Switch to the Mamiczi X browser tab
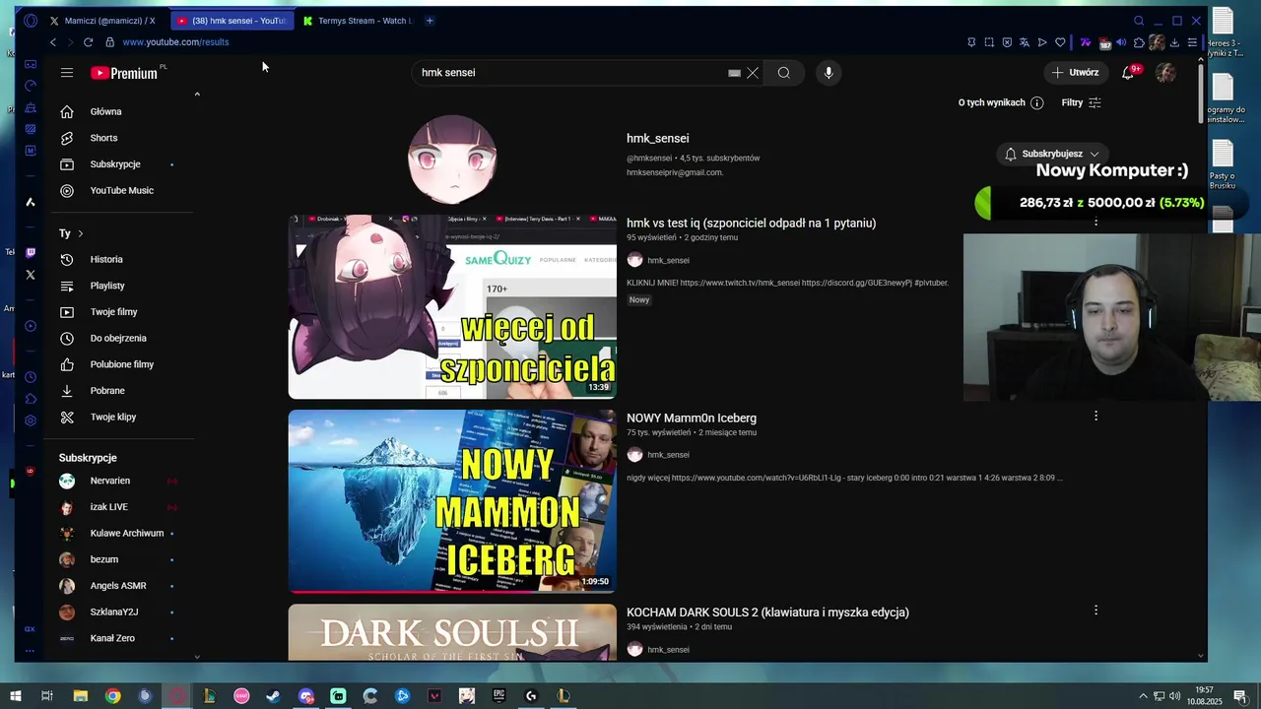Image resolution: width=1261 pixels, height=709 pixels. [x=106, y=21]
